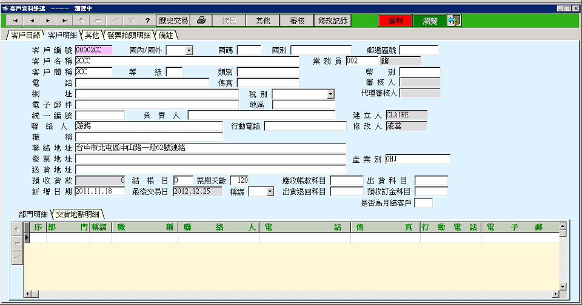Open the 國內/國外 dropdown
The height and width of the screenshot is (305, 582).
point(189,51)
